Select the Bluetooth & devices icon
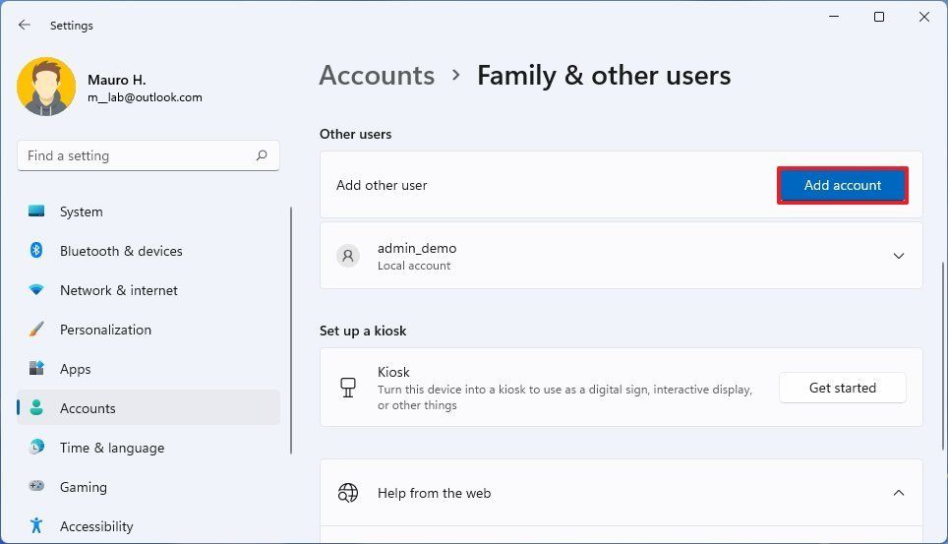 click(36, 250)
